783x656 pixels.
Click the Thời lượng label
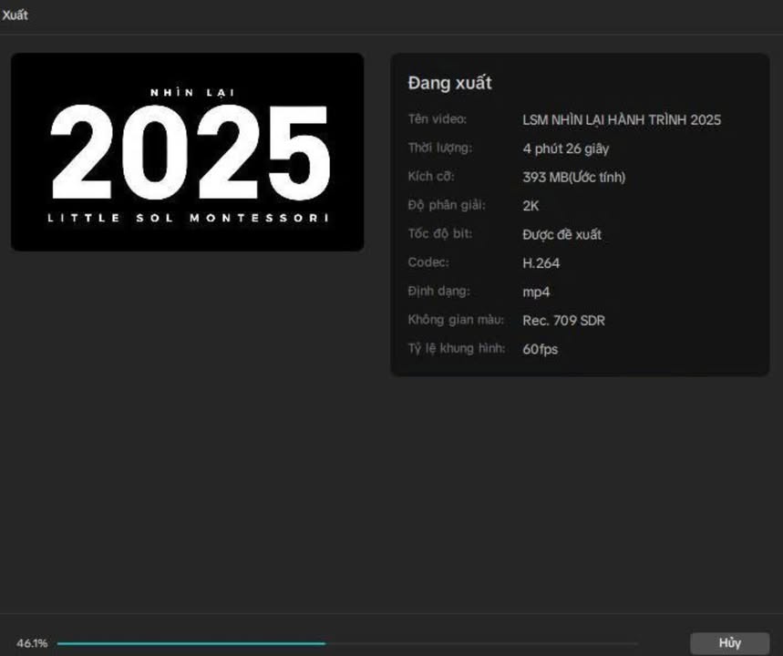440,148
